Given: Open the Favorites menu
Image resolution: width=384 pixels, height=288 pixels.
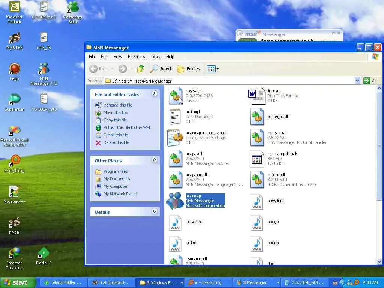Looking at the screenshot, I should point(136,57).
